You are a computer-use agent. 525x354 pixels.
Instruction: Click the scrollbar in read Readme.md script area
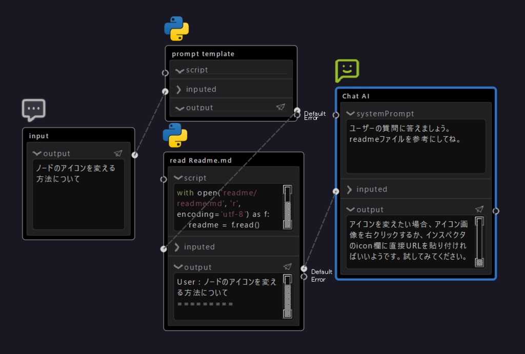288,207
